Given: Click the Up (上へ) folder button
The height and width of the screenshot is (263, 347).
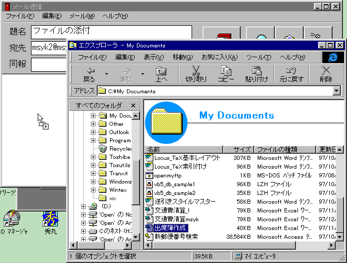Looking at the screenshot, I should point(161,74).
